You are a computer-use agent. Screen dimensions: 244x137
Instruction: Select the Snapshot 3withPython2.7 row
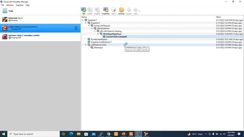pos(162,42)
